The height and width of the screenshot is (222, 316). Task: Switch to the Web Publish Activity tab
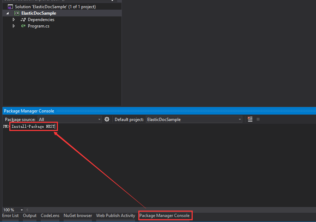click(115, 216)
